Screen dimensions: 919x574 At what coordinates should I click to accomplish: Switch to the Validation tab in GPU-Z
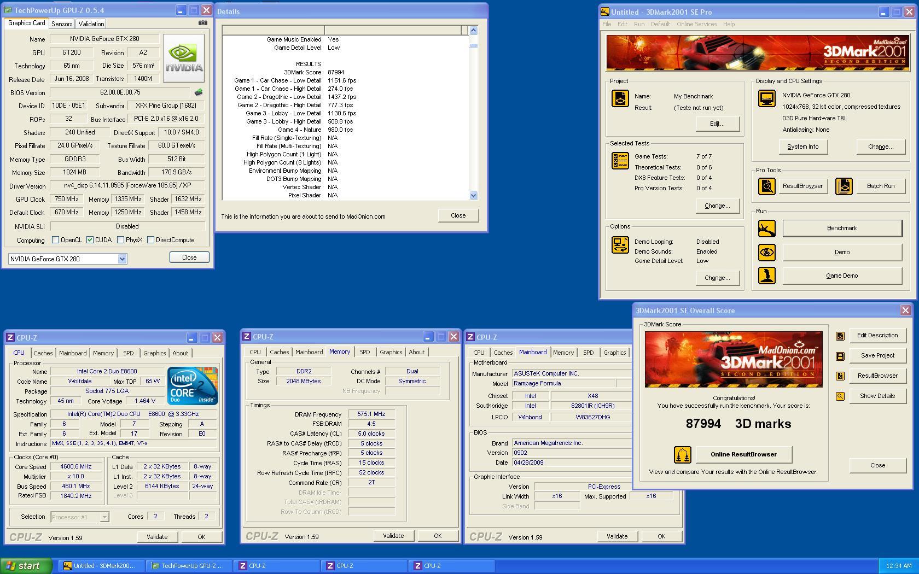click(91, 24)
